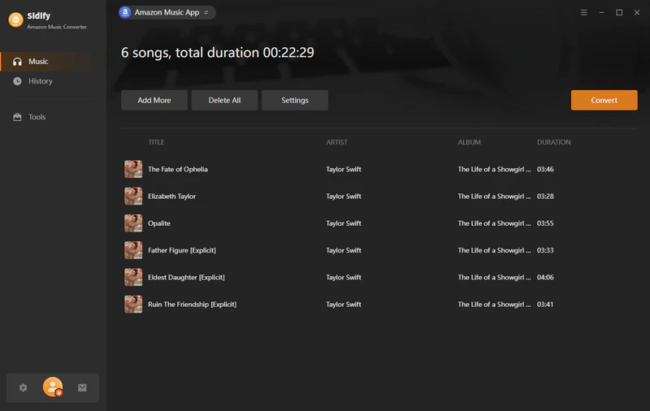Image resolution: width=650 pixels, height=411 pixels.
Task: Open the Music section
Action: (38, 62)
